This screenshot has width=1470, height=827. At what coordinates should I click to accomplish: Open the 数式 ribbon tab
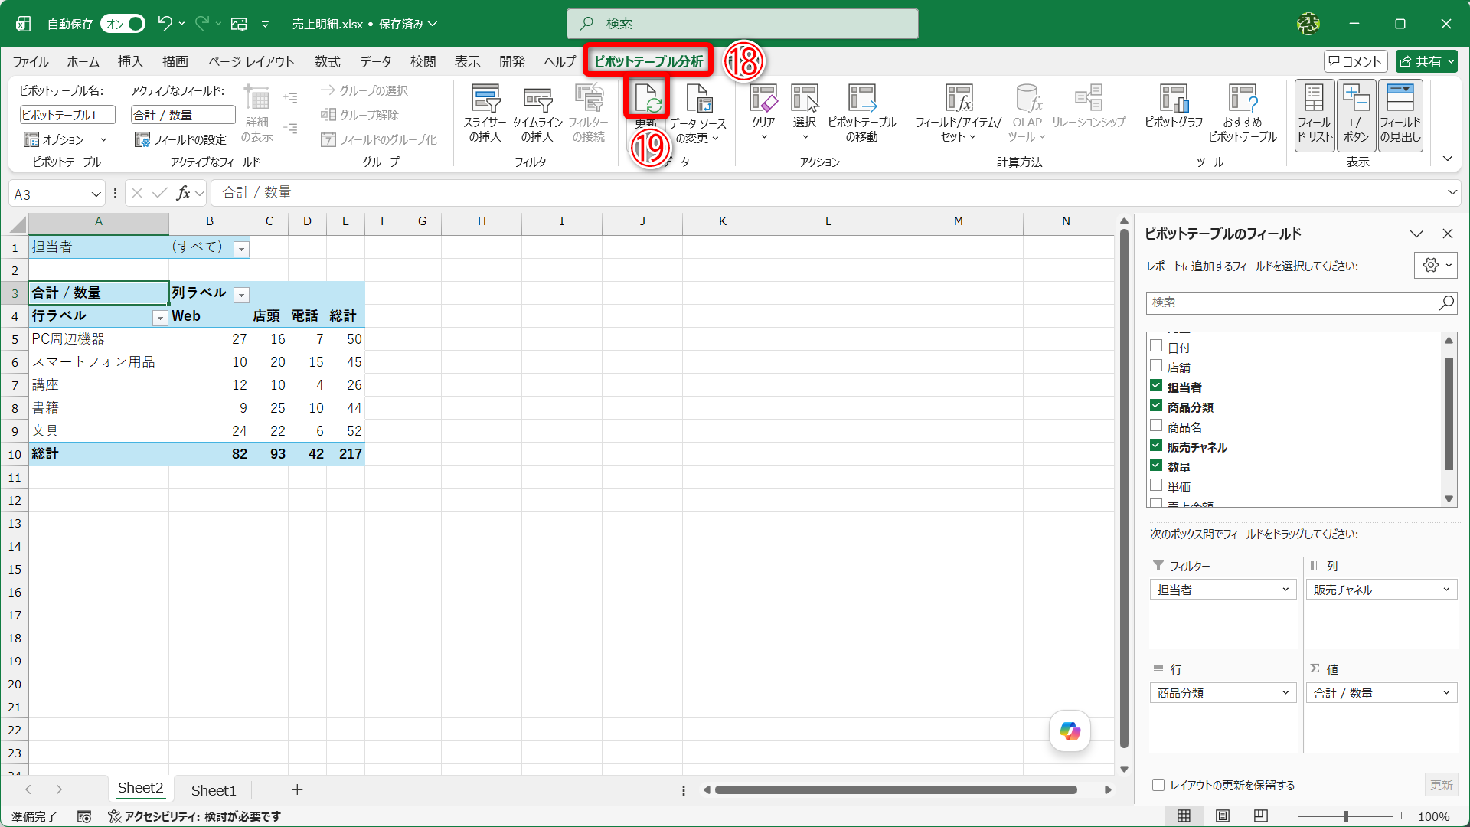(x=327, y=61)
